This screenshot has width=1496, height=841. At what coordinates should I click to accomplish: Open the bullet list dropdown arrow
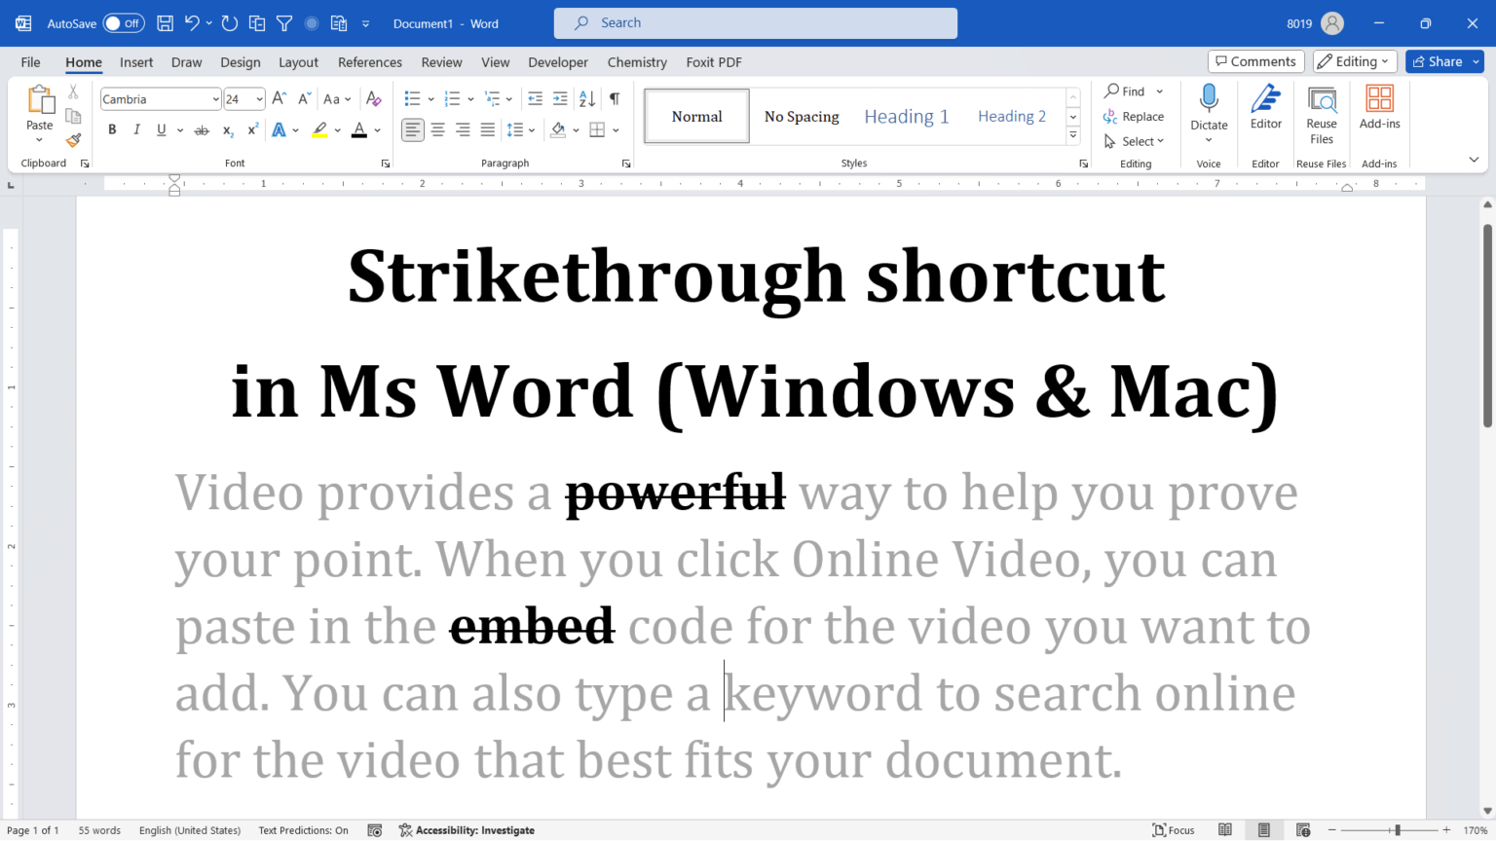point(431,98)
